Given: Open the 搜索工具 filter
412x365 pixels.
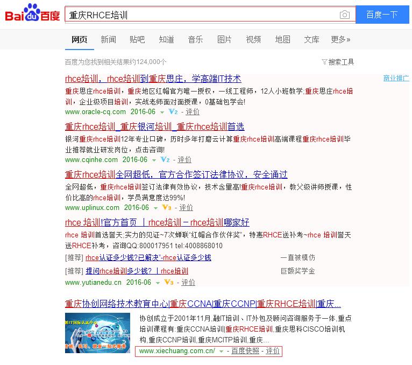Looking at the screenshot, I should (338, 62).
